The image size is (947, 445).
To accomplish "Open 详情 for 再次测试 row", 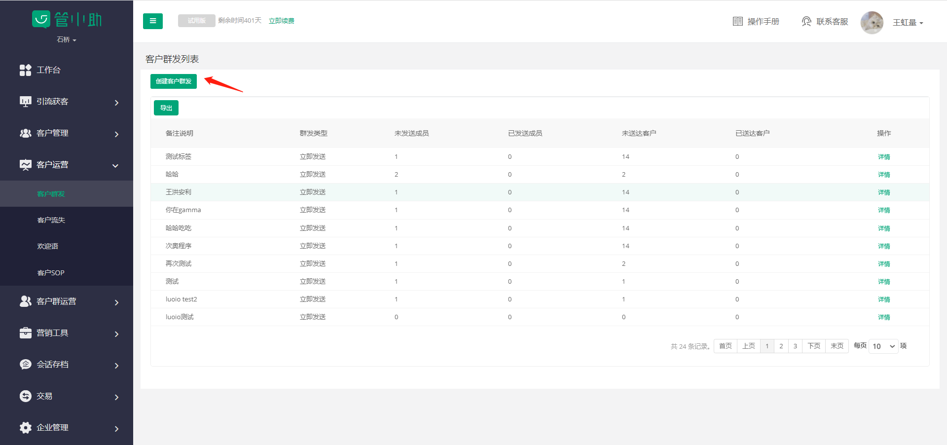I will click(x=884, y=264).
